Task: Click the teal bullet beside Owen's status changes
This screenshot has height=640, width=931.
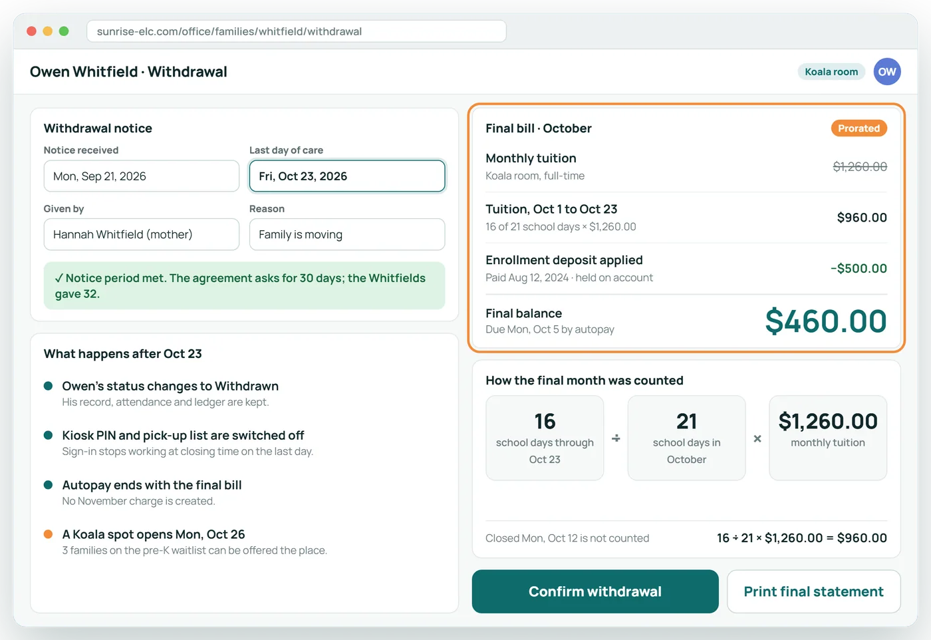Action: click(x=48, y=386)
